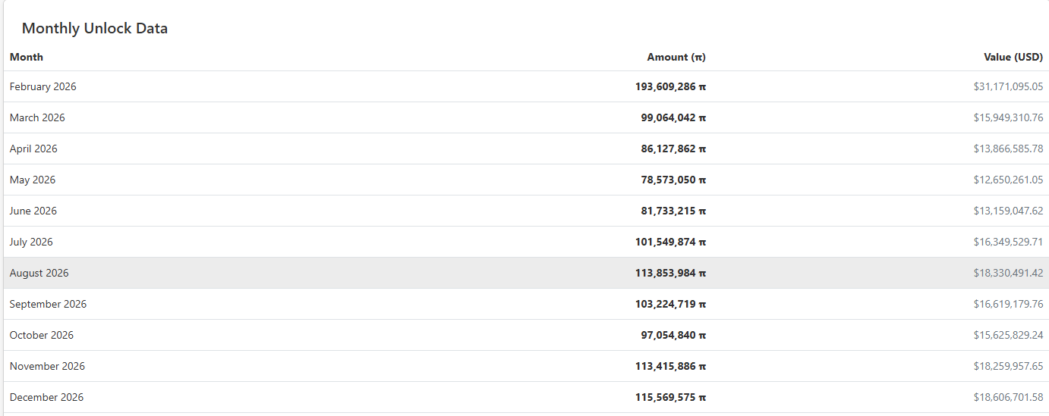This screenshot has height=416, width=1049.
Task: Click the 78,573,050 π amount cell
Action: (673, 180)
